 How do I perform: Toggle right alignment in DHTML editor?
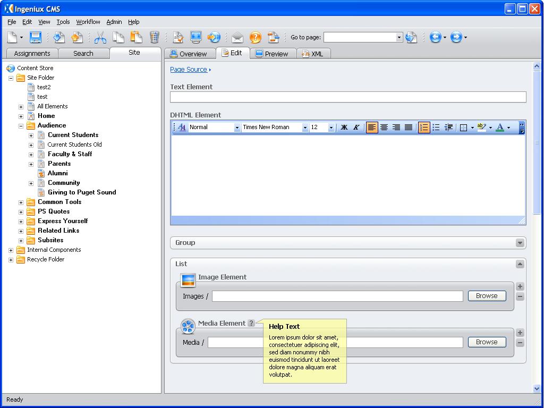(x=396, y=127)
